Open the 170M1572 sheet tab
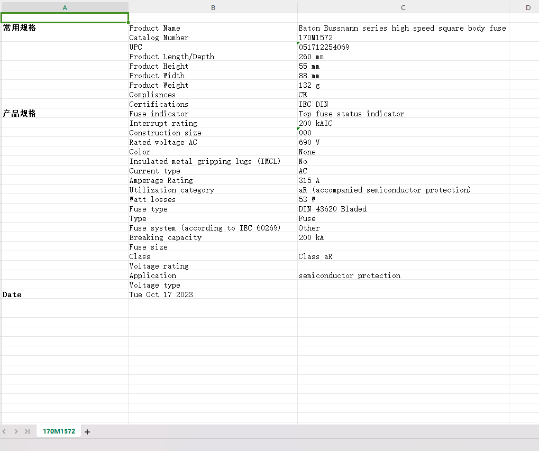 pyautogui.click(x=59, y=431)
